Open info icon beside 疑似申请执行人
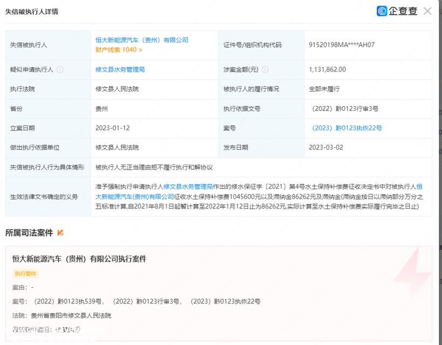442x345 pixels. pyautogui.click(x=60, y=69)
